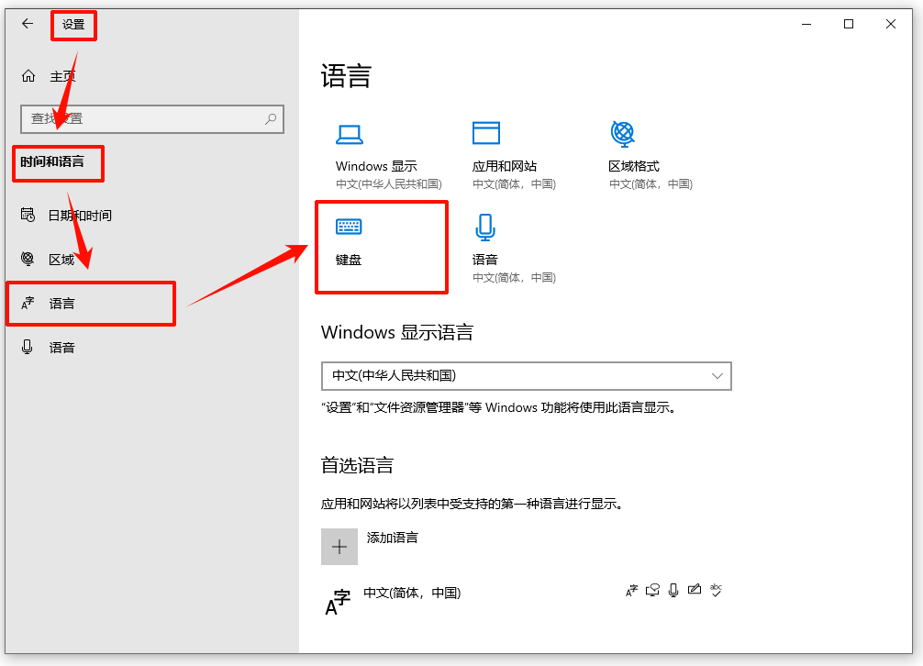Open the 语音 microphone icon
923x666 pixels.
tap(485, 226)
